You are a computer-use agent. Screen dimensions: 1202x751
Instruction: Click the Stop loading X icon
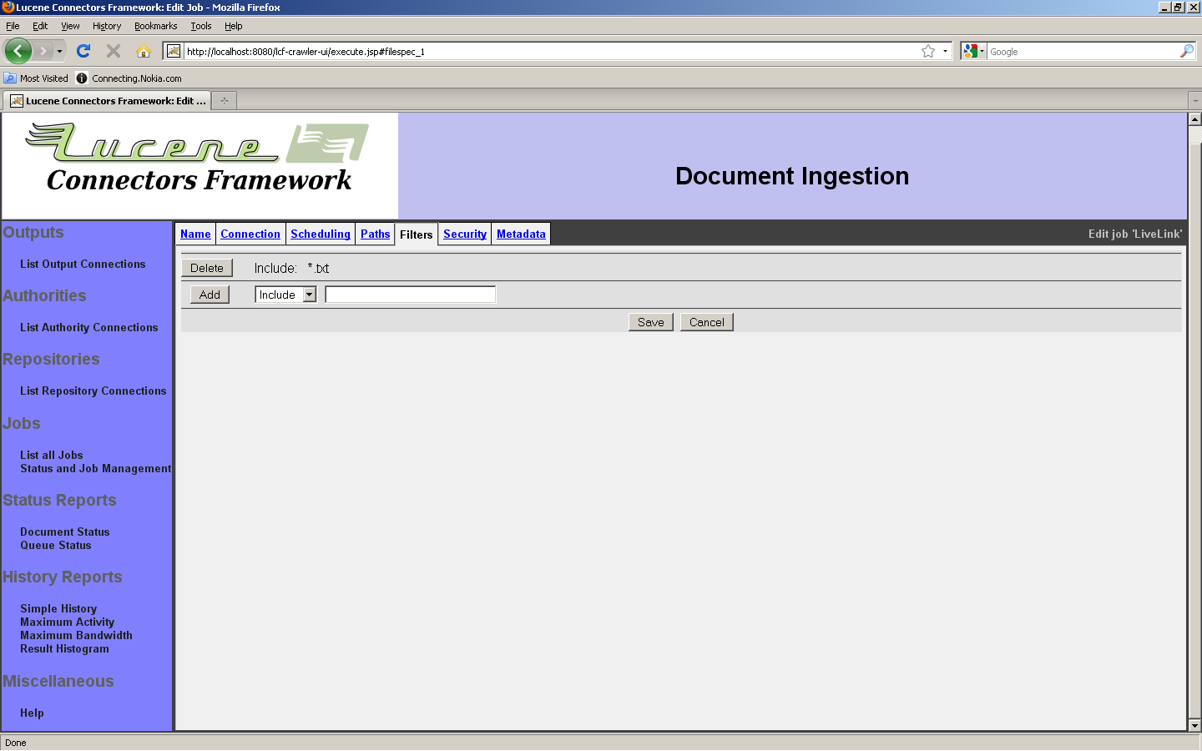(114, 51)
